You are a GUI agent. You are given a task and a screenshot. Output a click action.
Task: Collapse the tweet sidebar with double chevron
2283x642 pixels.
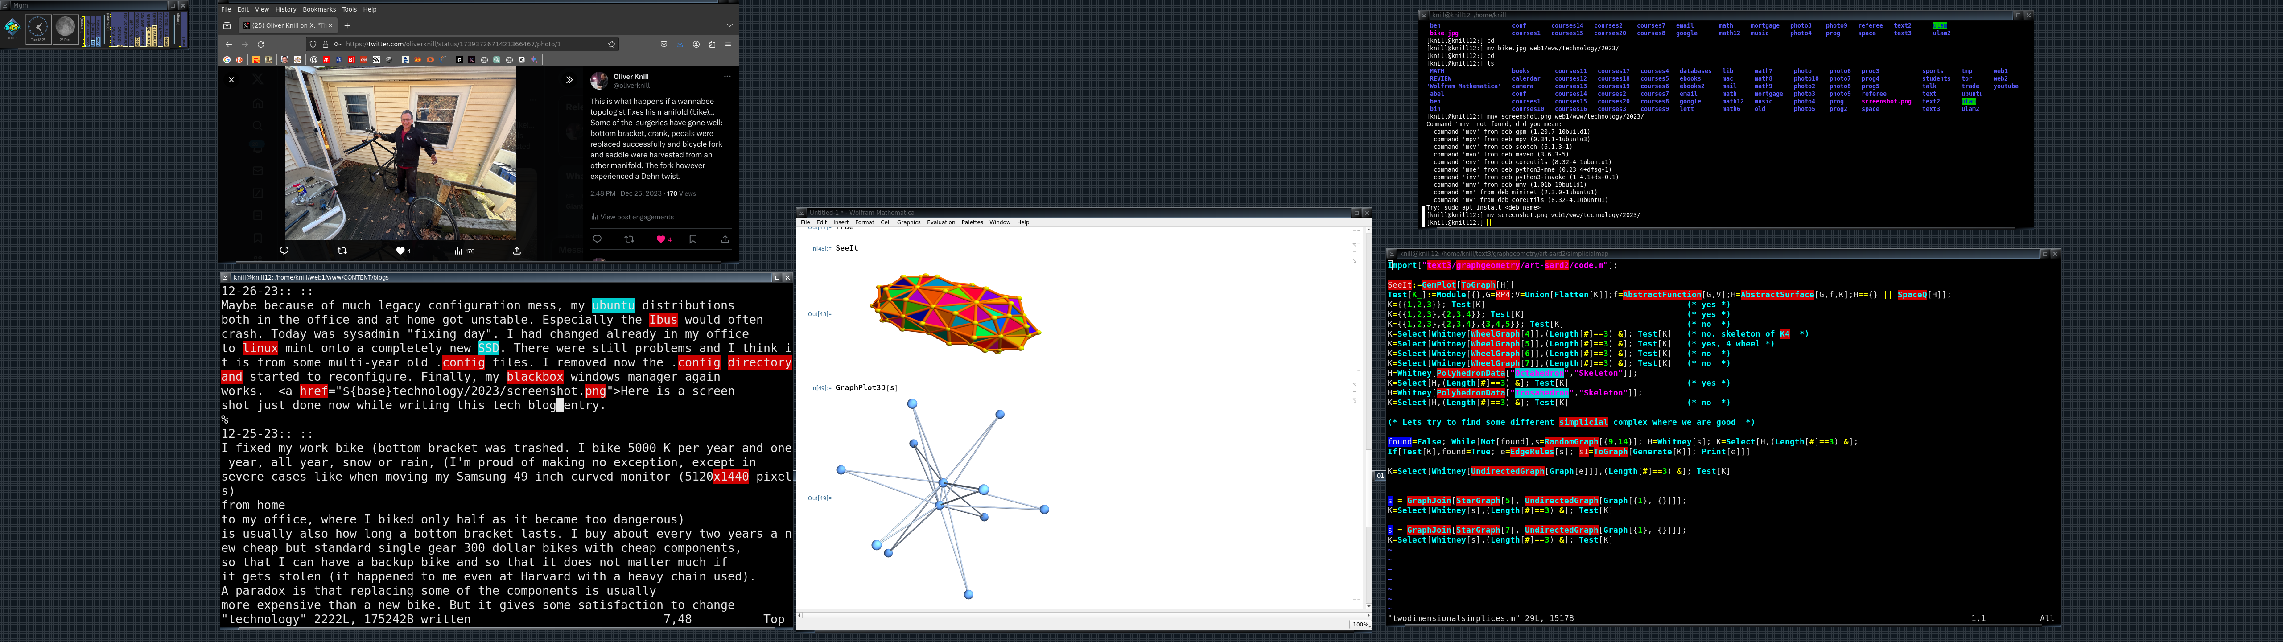569,80
